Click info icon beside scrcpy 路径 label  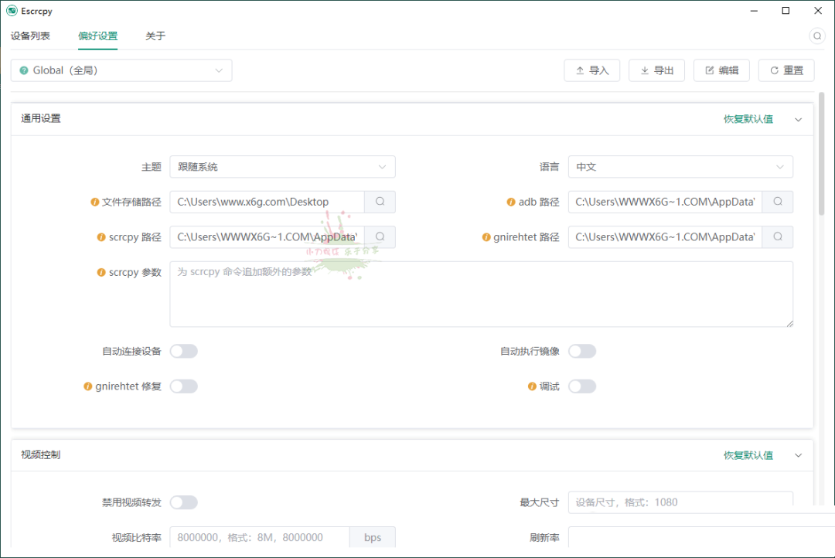point(101,237)
